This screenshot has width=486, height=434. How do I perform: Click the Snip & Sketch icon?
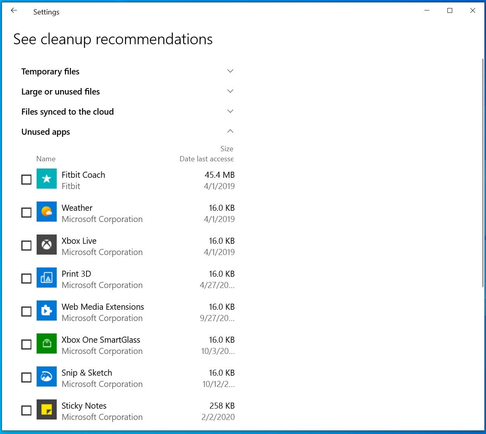point(47,376)
